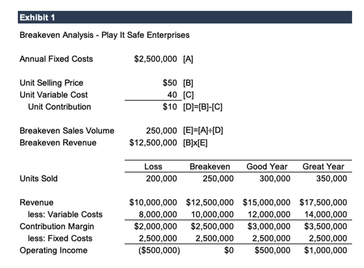Select the Breakeven Operating Income $0 cell
Image resolution: width=364 pixels, height=268 pixels.
(x=229, y=251)
